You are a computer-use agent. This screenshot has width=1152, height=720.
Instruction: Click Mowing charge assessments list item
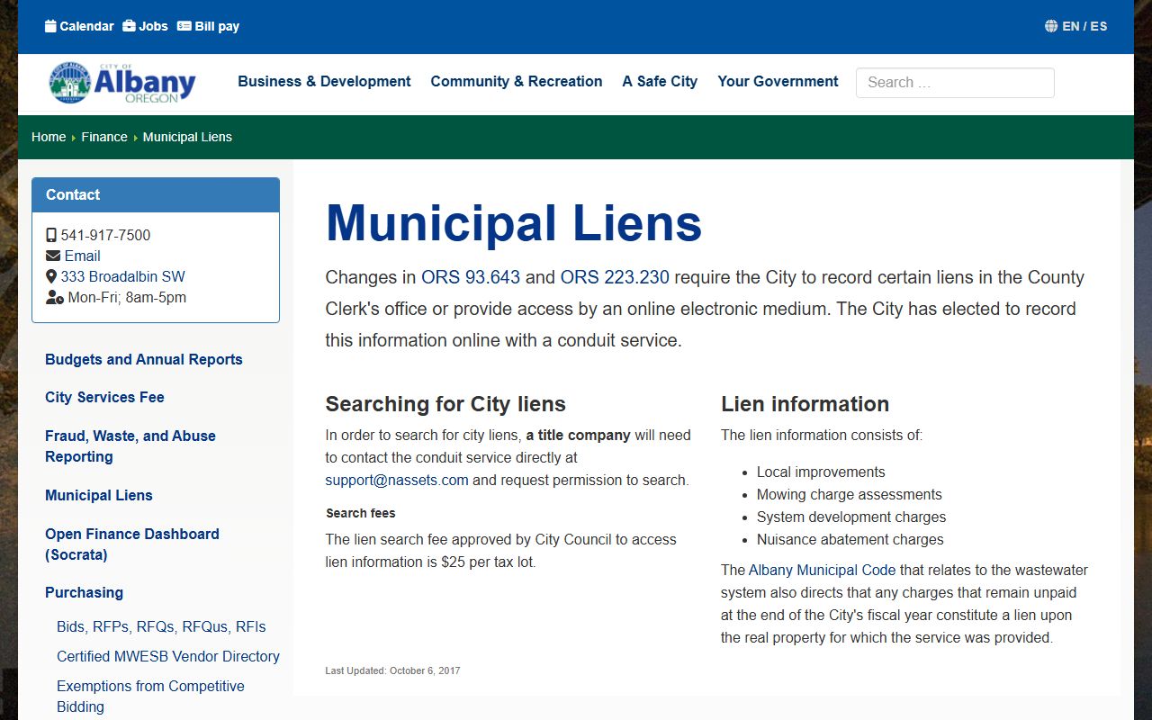pyautogui.click(x=850, y=494)
